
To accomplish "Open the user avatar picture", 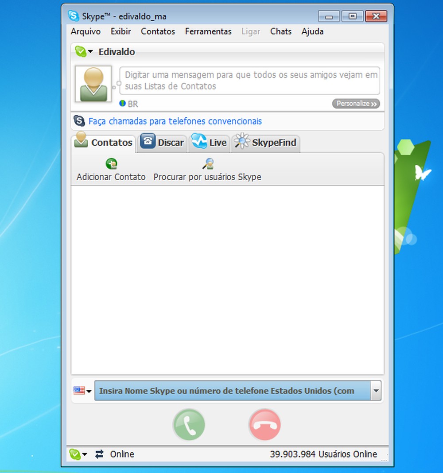I will (93, 85).
